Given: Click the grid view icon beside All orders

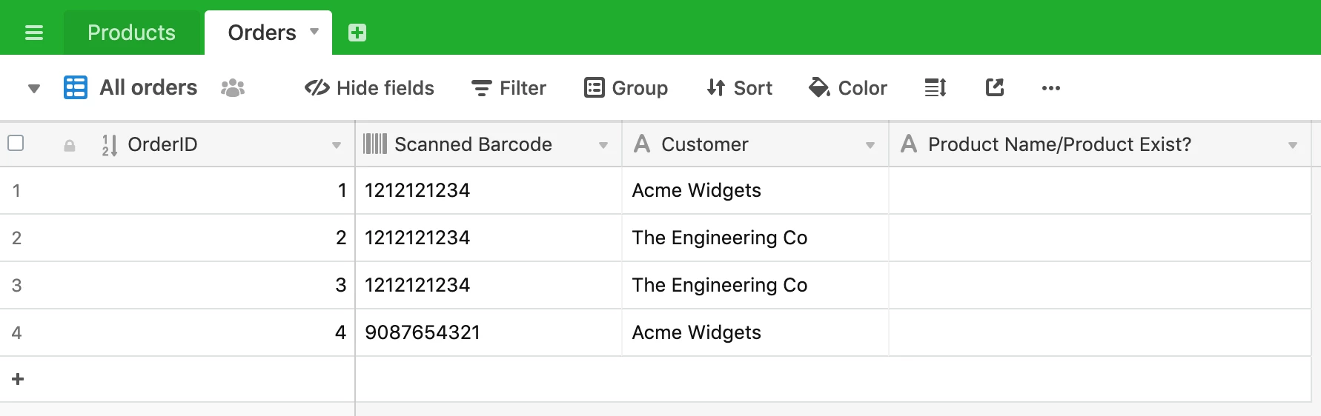Looking at the screenshot, I should pyautogui.click(x=76, y=87).
